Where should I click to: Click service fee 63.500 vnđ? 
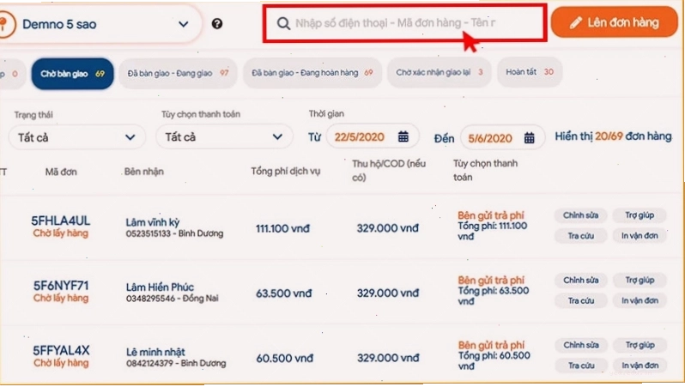(x=283, y=293)
